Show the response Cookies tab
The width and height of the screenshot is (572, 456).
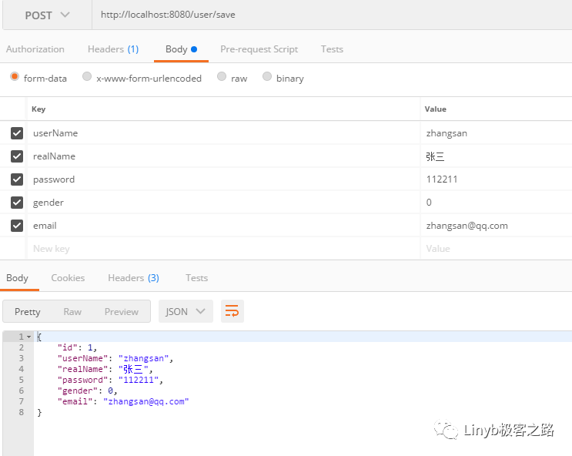pos(68,278)
